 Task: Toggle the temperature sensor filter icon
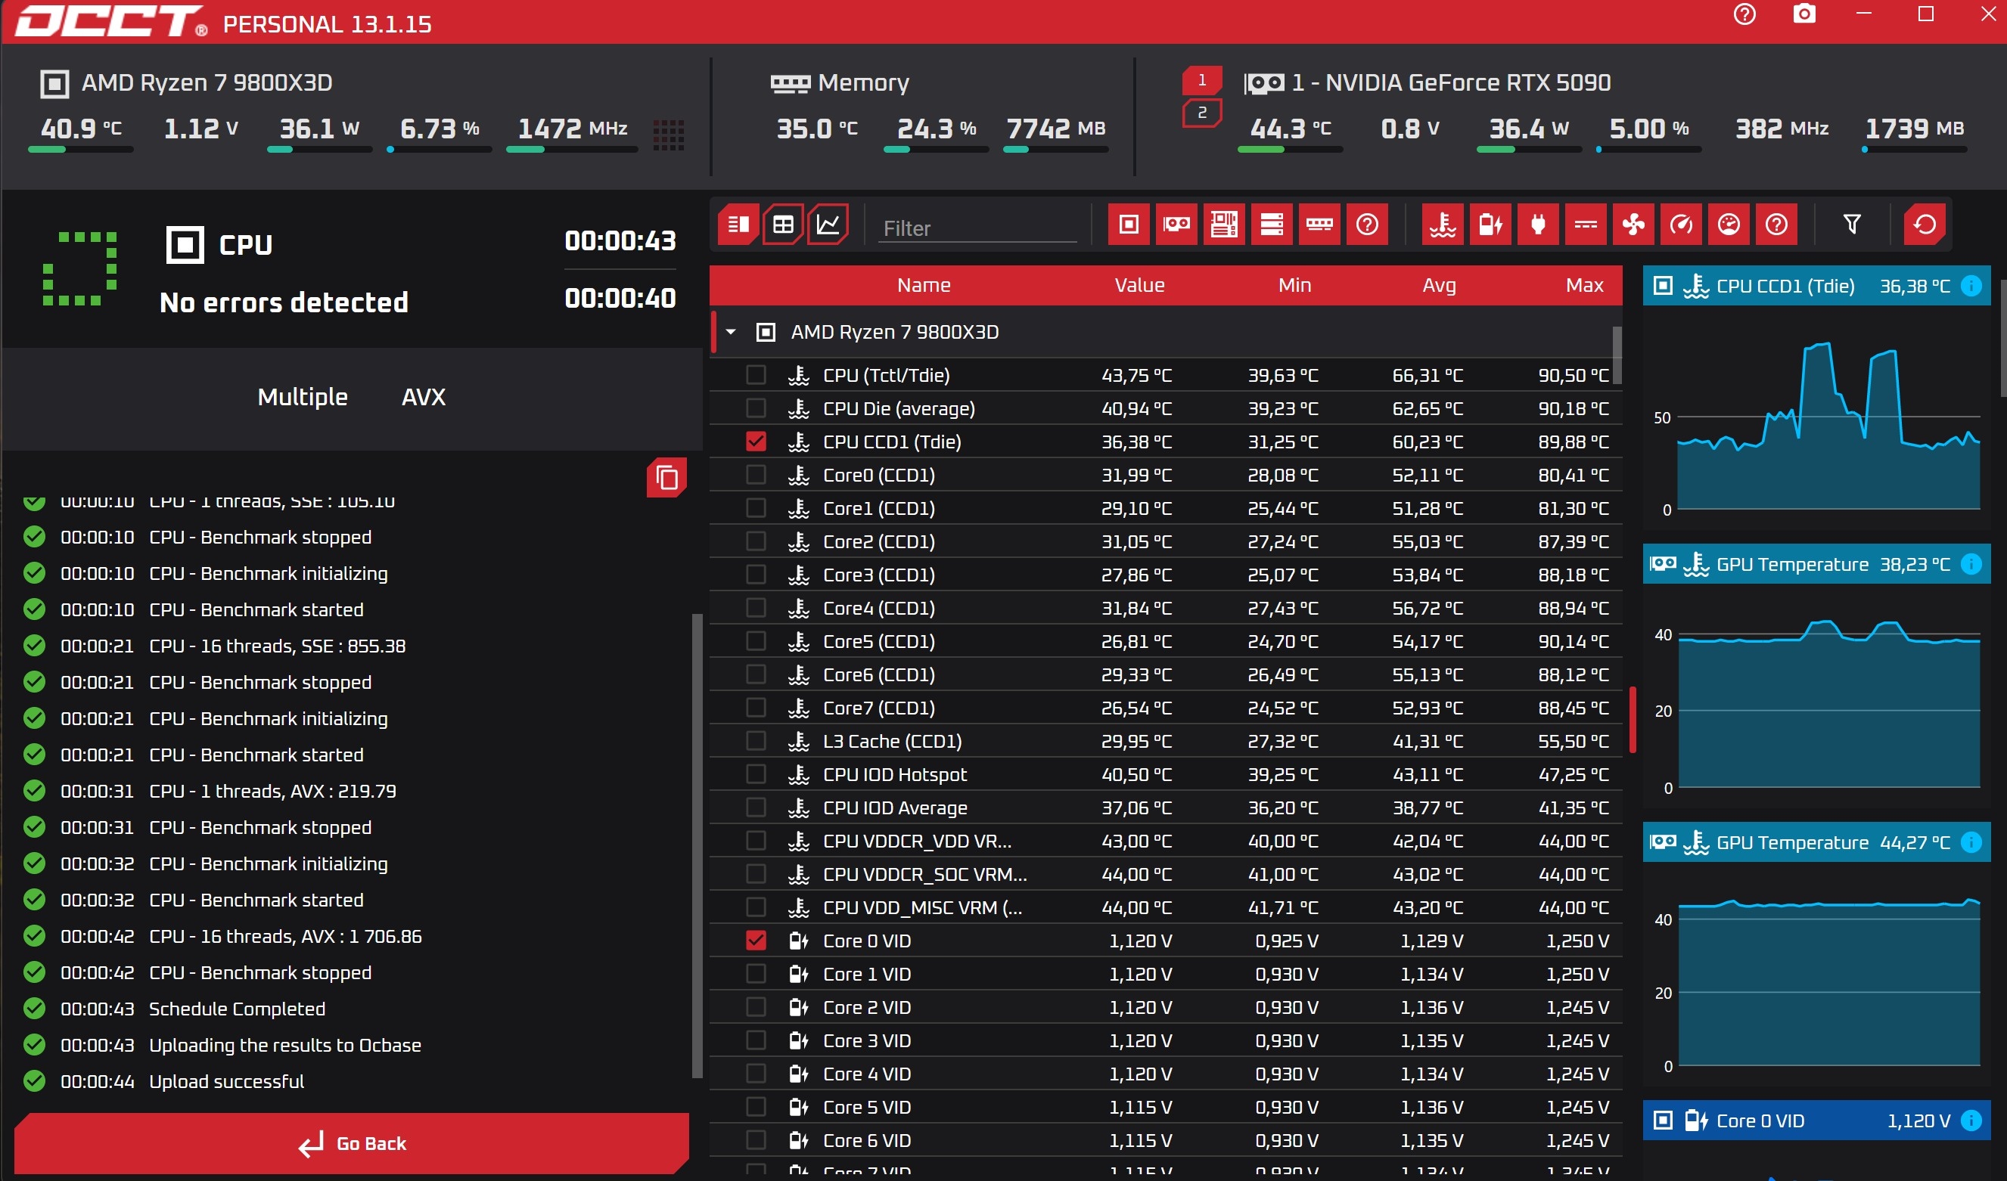click(1443, 225)
